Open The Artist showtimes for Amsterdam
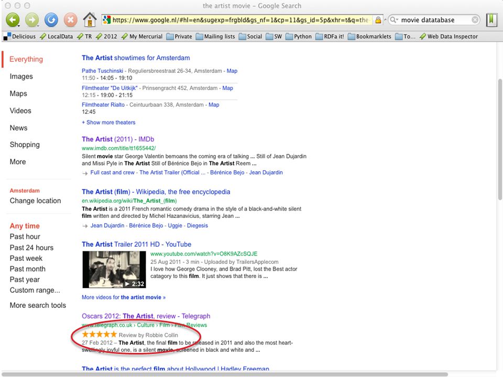This screenshot has height=377, width=503. tap(136, 58)
